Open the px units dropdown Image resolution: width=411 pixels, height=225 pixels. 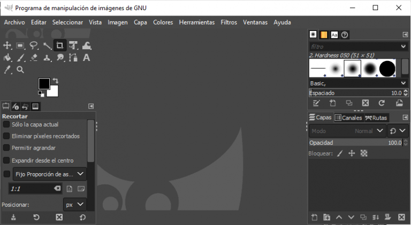(x=75, y=204)
